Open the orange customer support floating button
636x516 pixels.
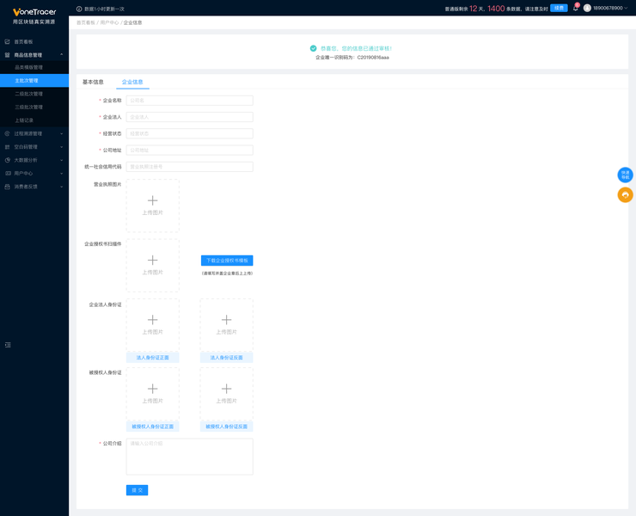tap(625, 195)
